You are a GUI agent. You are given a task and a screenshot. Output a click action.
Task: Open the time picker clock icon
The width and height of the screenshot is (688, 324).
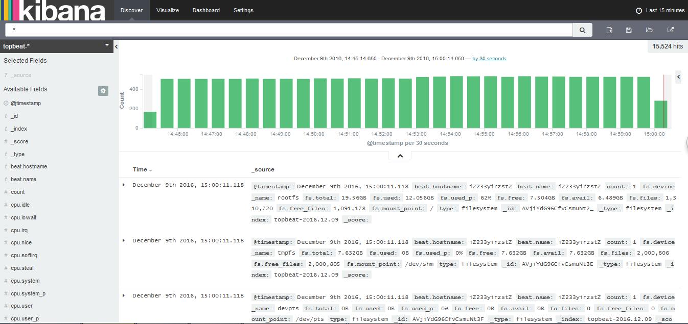coord(638,10)
